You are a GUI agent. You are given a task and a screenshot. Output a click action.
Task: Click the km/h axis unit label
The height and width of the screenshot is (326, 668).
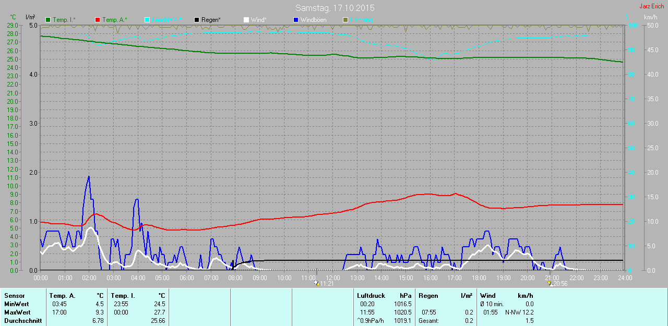coord(650,17)
